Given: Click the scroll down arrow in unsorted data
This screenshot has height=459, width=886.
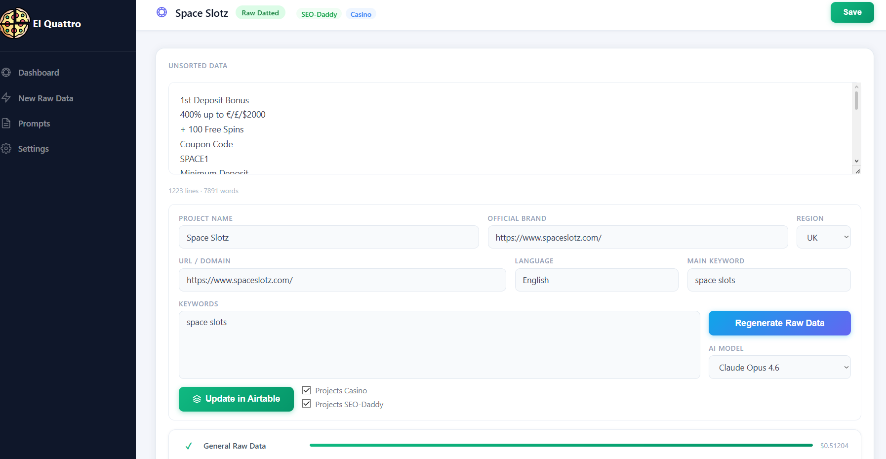Looking at the screenshot, I should 856,161.
